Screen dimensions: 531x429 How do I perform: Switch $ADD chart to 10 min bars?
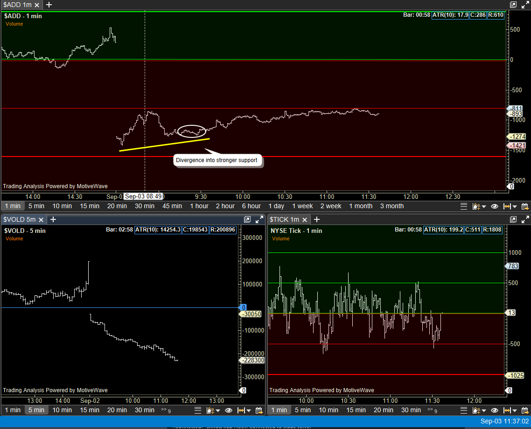62,206
